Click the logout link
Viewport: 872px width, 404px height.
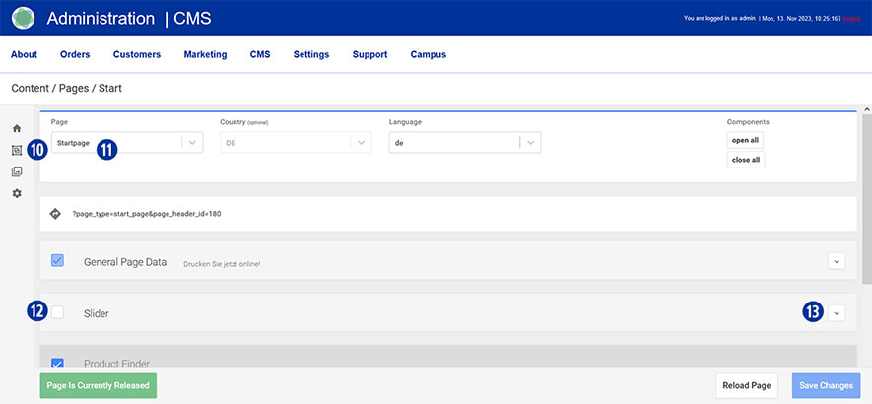pos(850,19)
